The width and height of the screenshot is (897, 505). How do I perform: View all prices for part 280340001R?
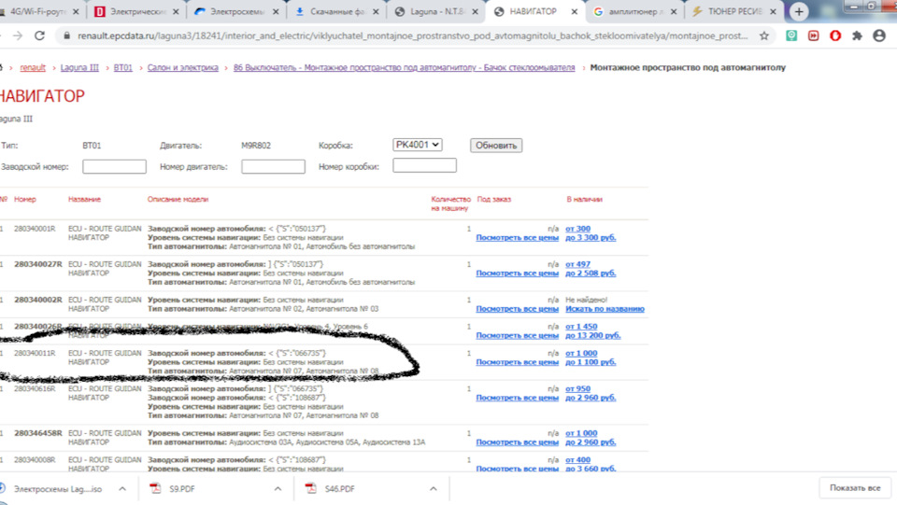click(x=517, y=238)
